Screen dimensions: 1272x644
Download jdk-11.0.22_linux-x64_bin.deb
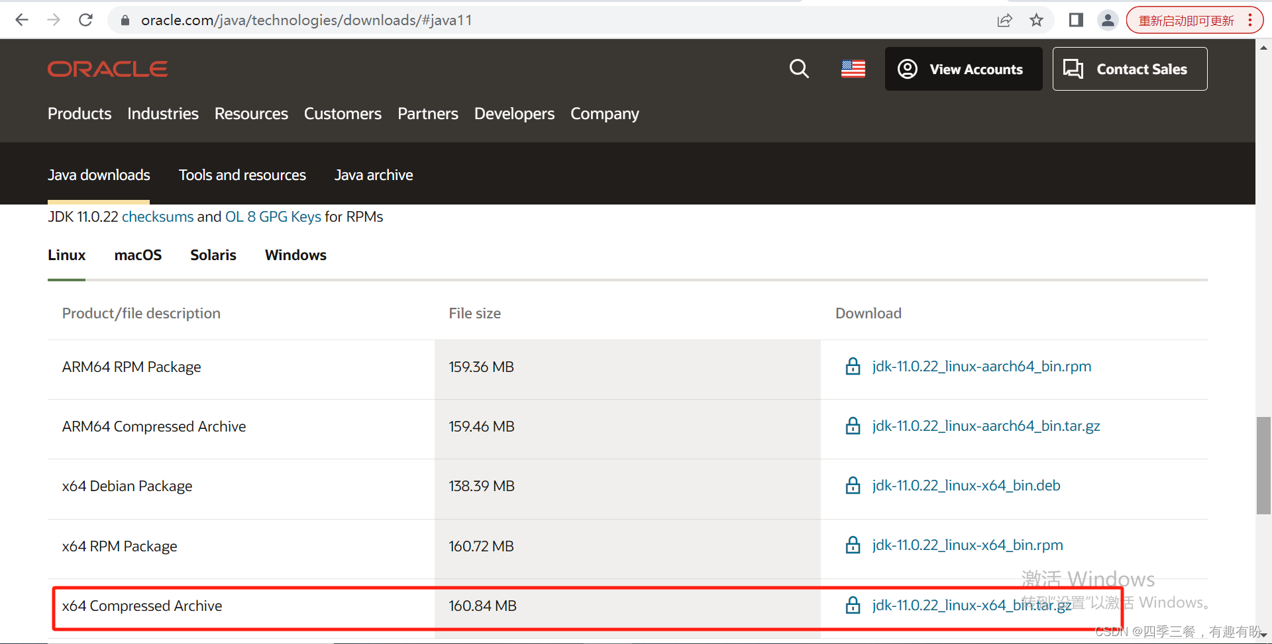(x=966, y=485)
